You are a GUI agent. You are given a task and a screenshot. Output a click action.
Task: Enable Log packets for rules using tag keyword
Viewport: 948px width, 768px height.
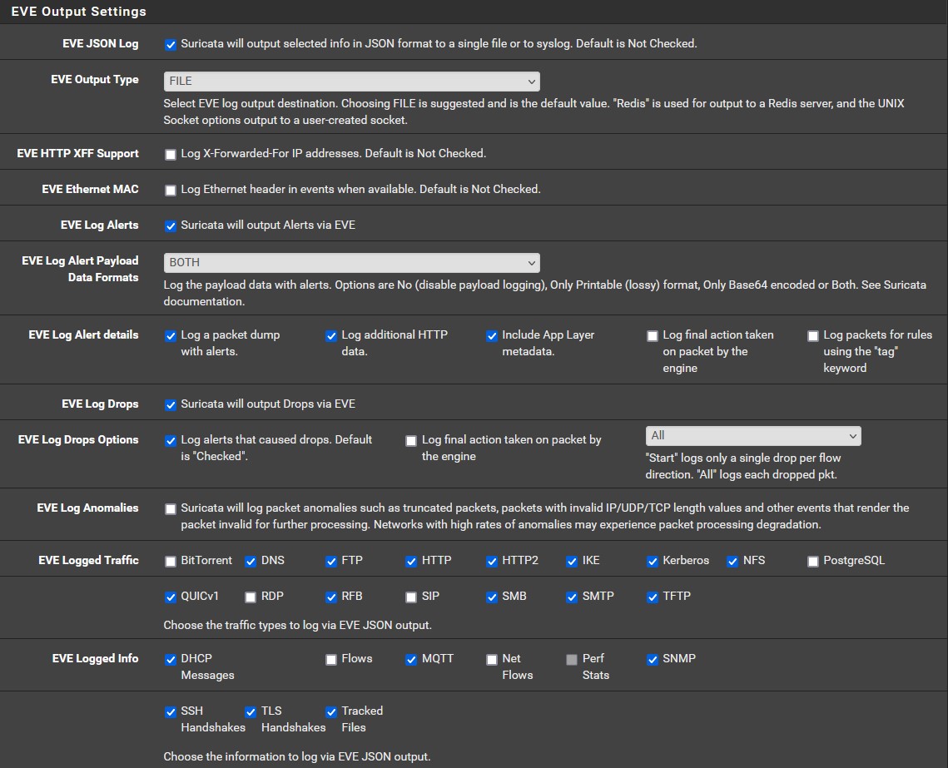pos(812,336)
